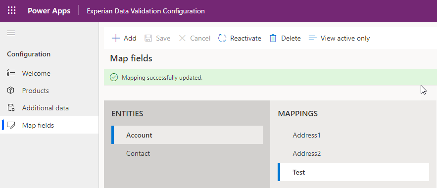Click the MAPPINGS column header
Viewport: 437px width, 188px height.
(x=297, y=114)
